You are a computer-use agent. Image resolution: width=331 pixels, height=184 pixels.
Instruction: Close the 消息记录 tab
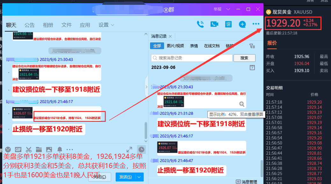pos(170,36)
